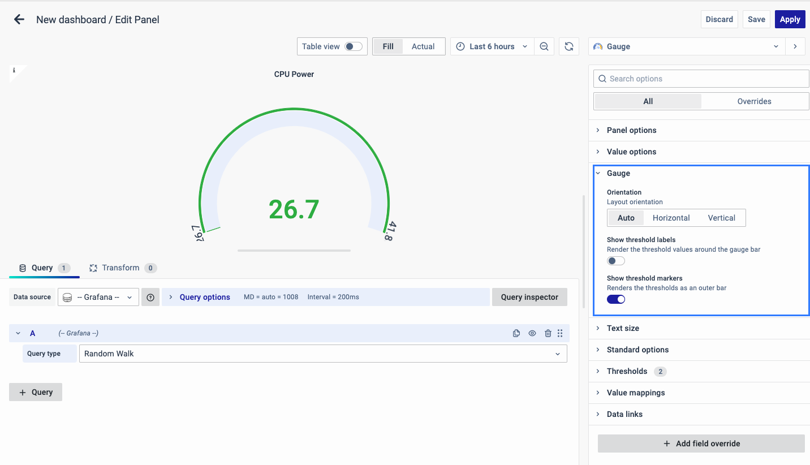Enable the Table view switch
The image size is (810, 465).
[354, 46]
